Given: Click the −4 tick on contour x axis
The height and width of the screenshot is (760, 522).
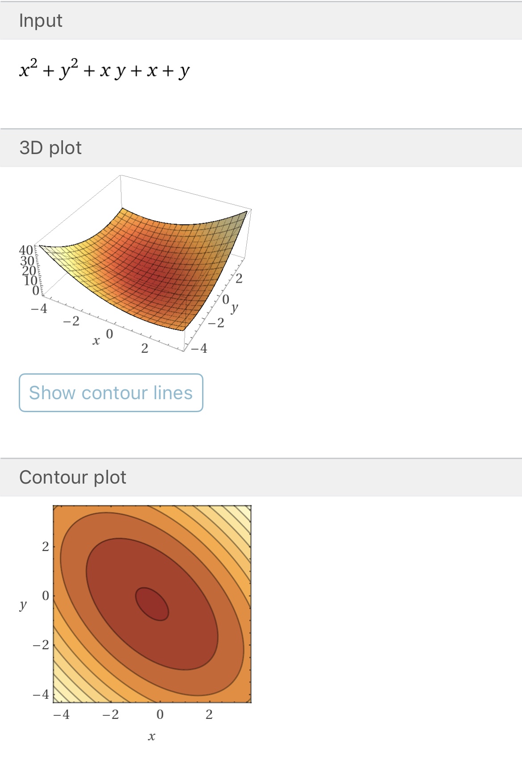Looking at the screenshot, I should coord(61,714).
